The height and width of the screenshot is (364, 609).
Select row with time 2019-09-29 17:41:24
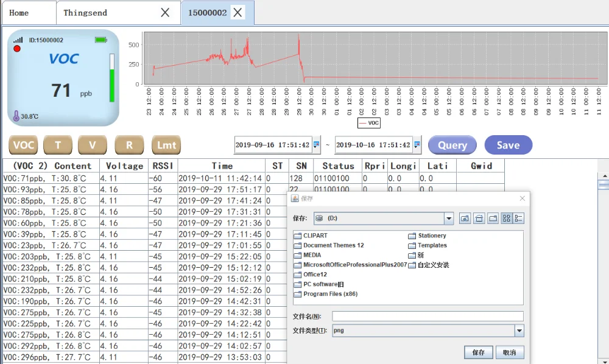(x=144, y=201)
